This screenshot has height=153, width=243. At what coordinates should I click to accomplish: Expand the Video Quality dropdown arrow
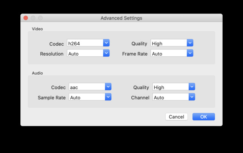point(190,43)
